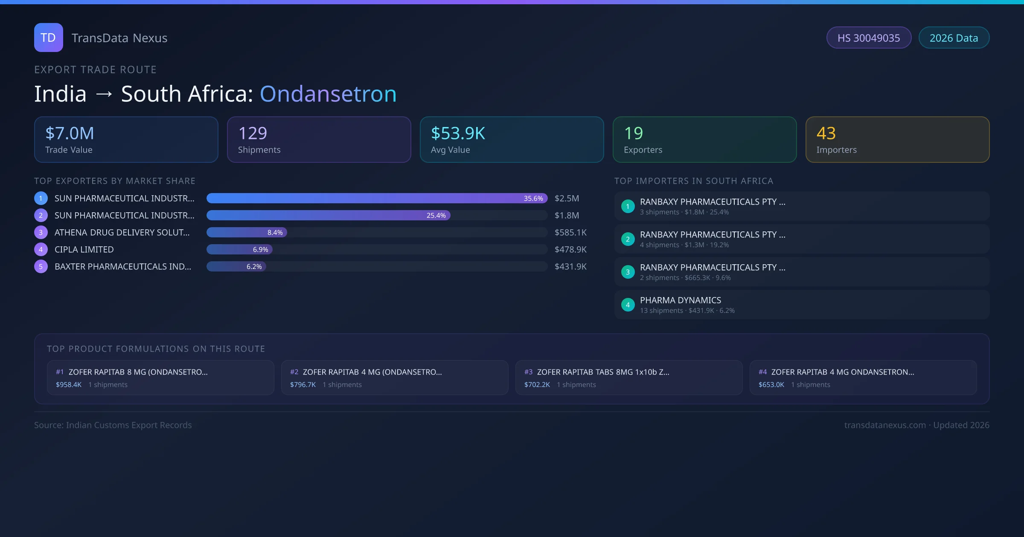Open formulation #3 ZOFER RAPITAB TABS 8MG card
This screenshot has height=537, width=1024.
[x=628, y=378]
